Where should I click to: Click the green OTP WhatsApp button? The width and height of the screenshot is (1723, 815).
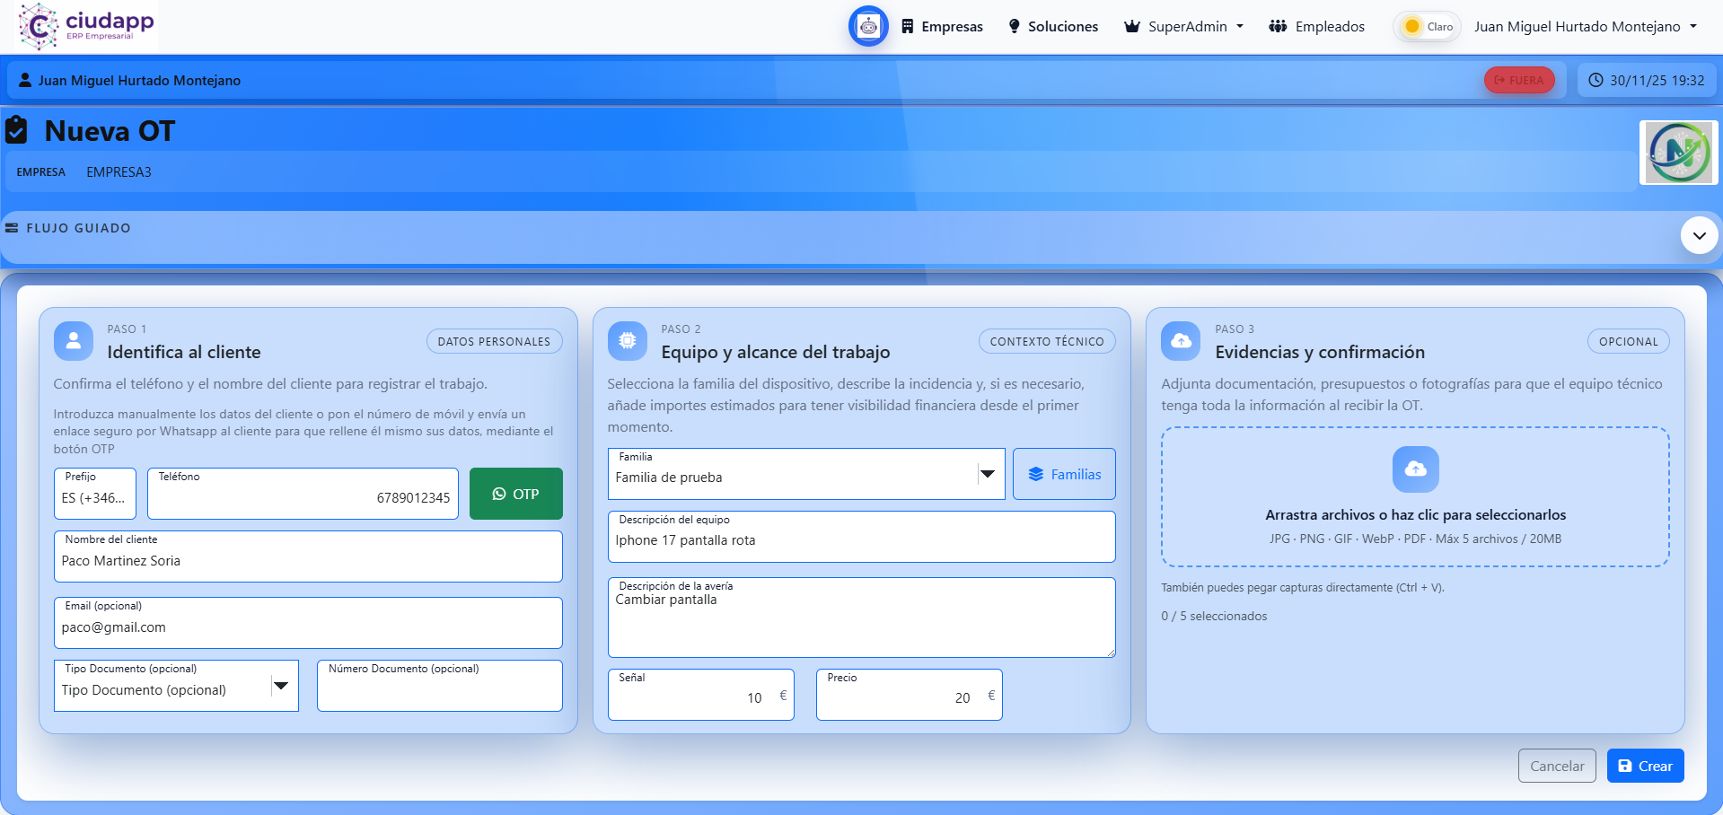pyautogui.click(x=515, y=493)
